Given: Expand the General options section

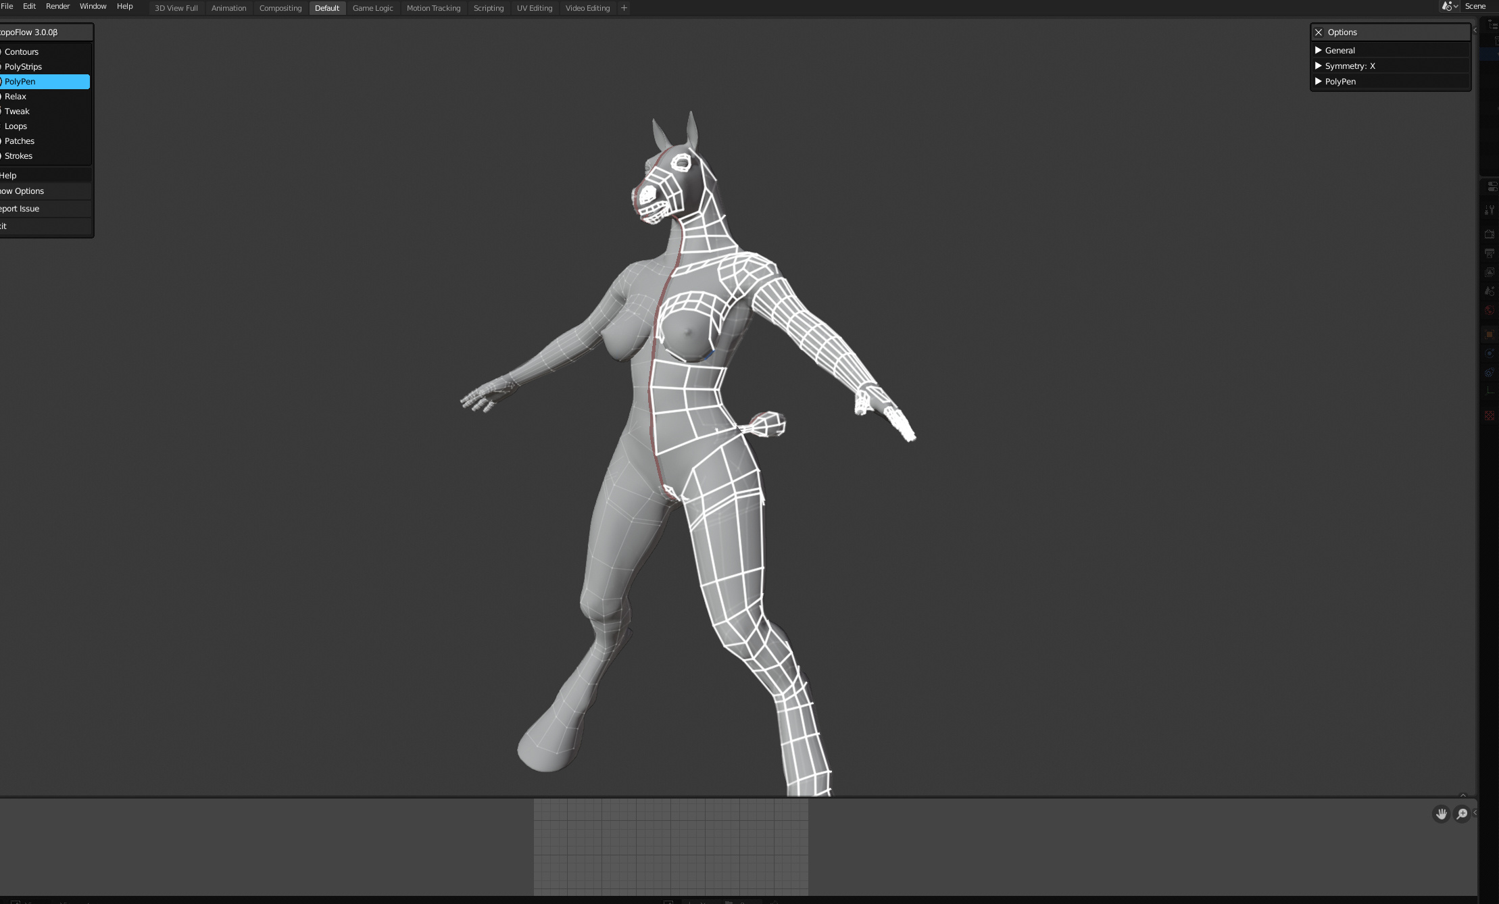Looking at the screenshot, I should pyautogui.click(x=1340, y=51).
